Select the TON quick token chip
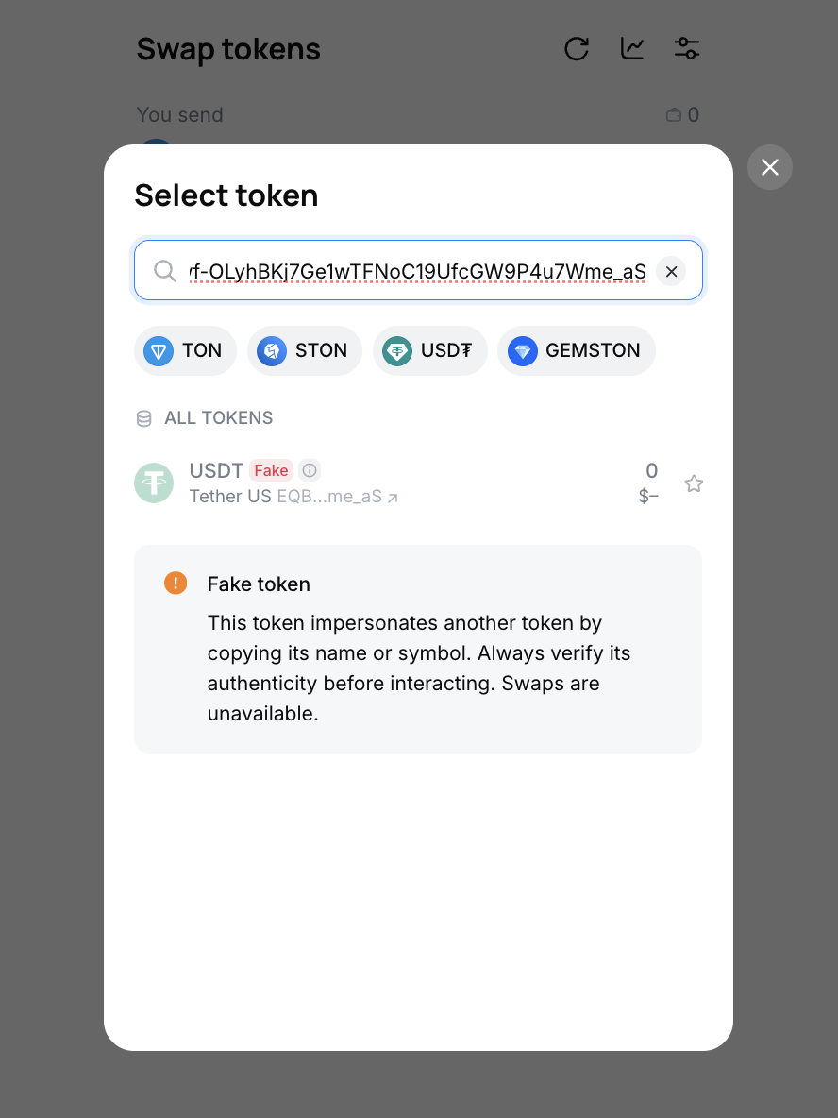Viewport: 838px width, 1118px height. [185, 351]
